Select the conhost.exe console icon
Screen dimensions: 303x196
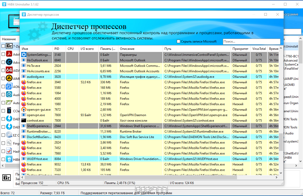click(24, 121)
